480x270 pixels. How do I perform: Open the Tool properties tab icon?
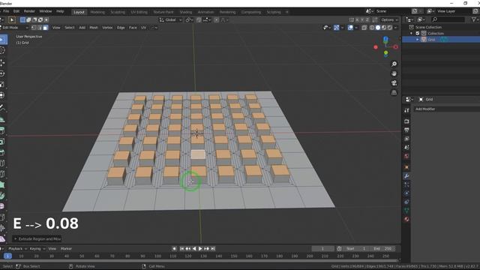point(406,110)
